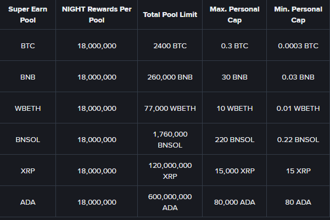Click the Min. Personal Cap header

pos(298,14)
